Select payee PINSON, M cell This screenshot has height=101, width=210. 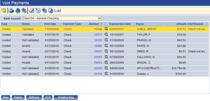tap(144, 40)
